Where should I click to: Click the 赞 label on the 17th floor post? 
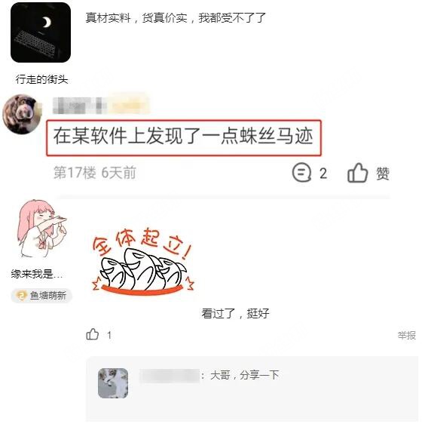tap(383, 174)
